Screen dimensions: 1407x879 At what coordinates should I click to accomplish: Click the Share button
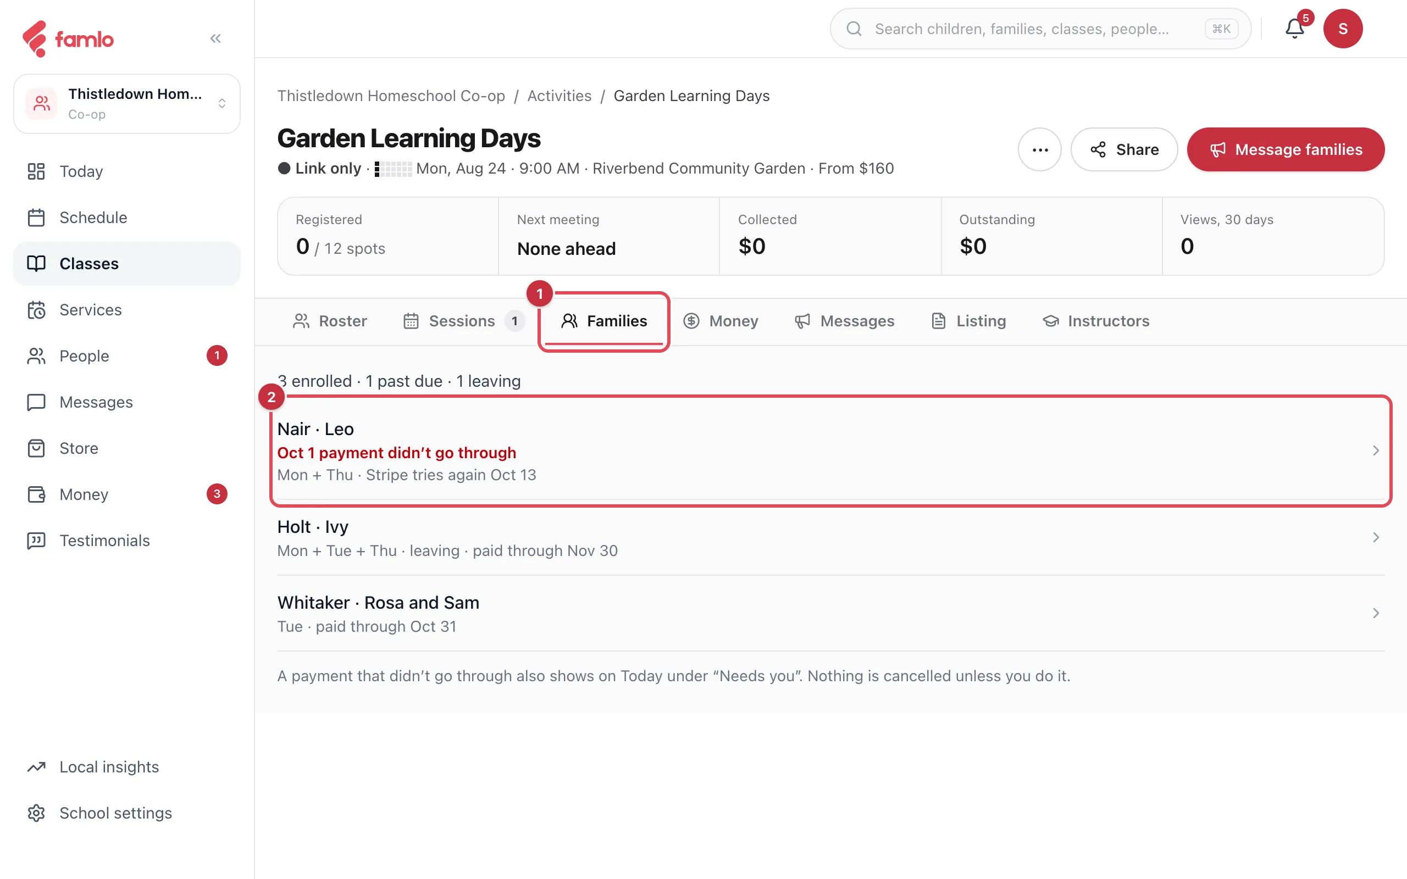point(1124,149)
